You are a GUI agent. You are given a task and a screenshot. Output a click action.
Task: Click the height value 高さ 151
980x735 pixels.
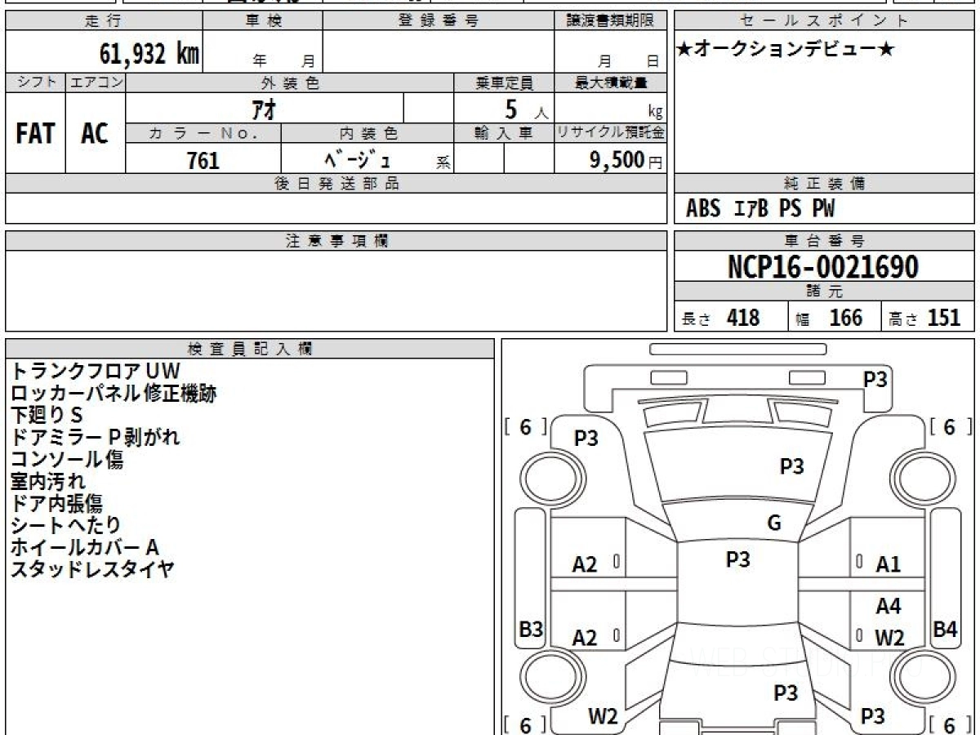(925, 318)
